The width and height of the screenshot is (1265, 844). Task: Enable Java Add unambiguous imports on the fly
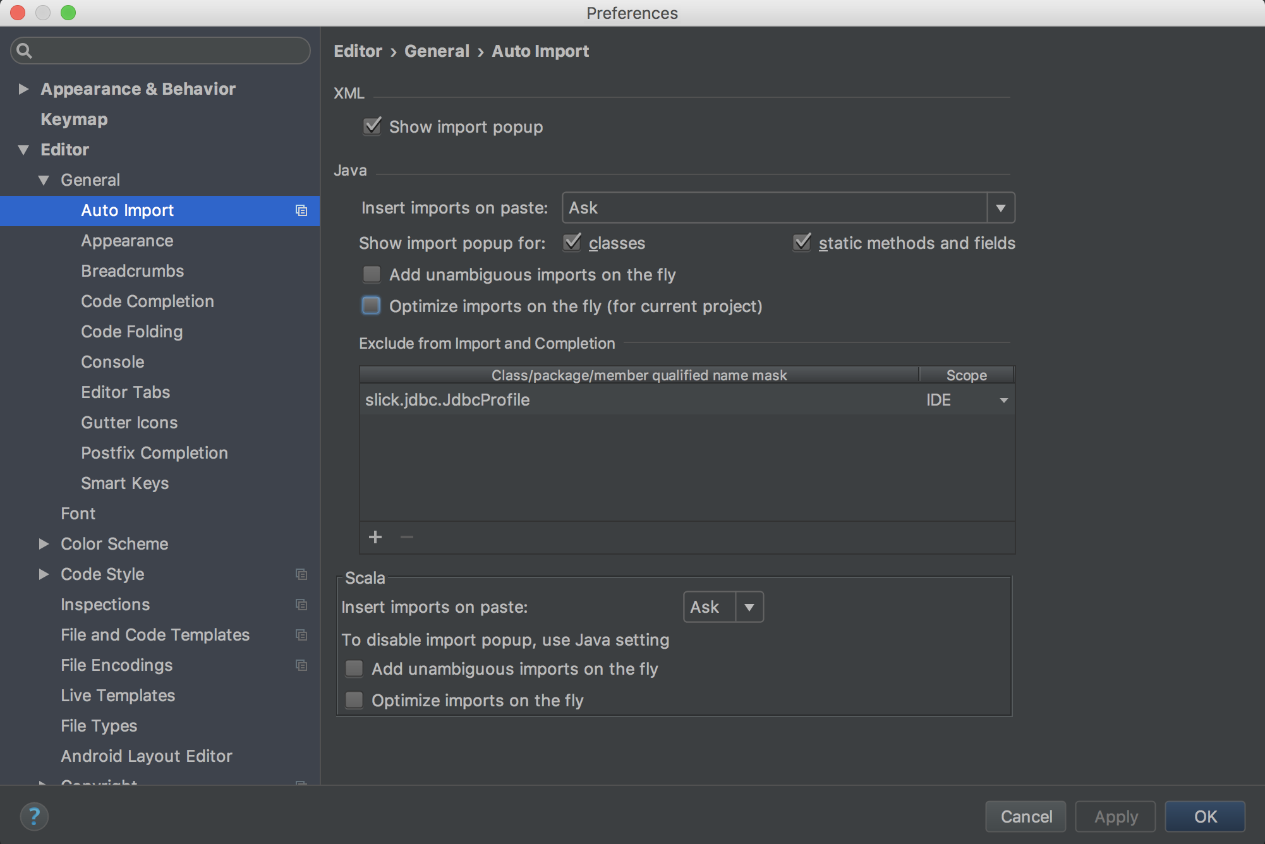[x=372, y=274]
